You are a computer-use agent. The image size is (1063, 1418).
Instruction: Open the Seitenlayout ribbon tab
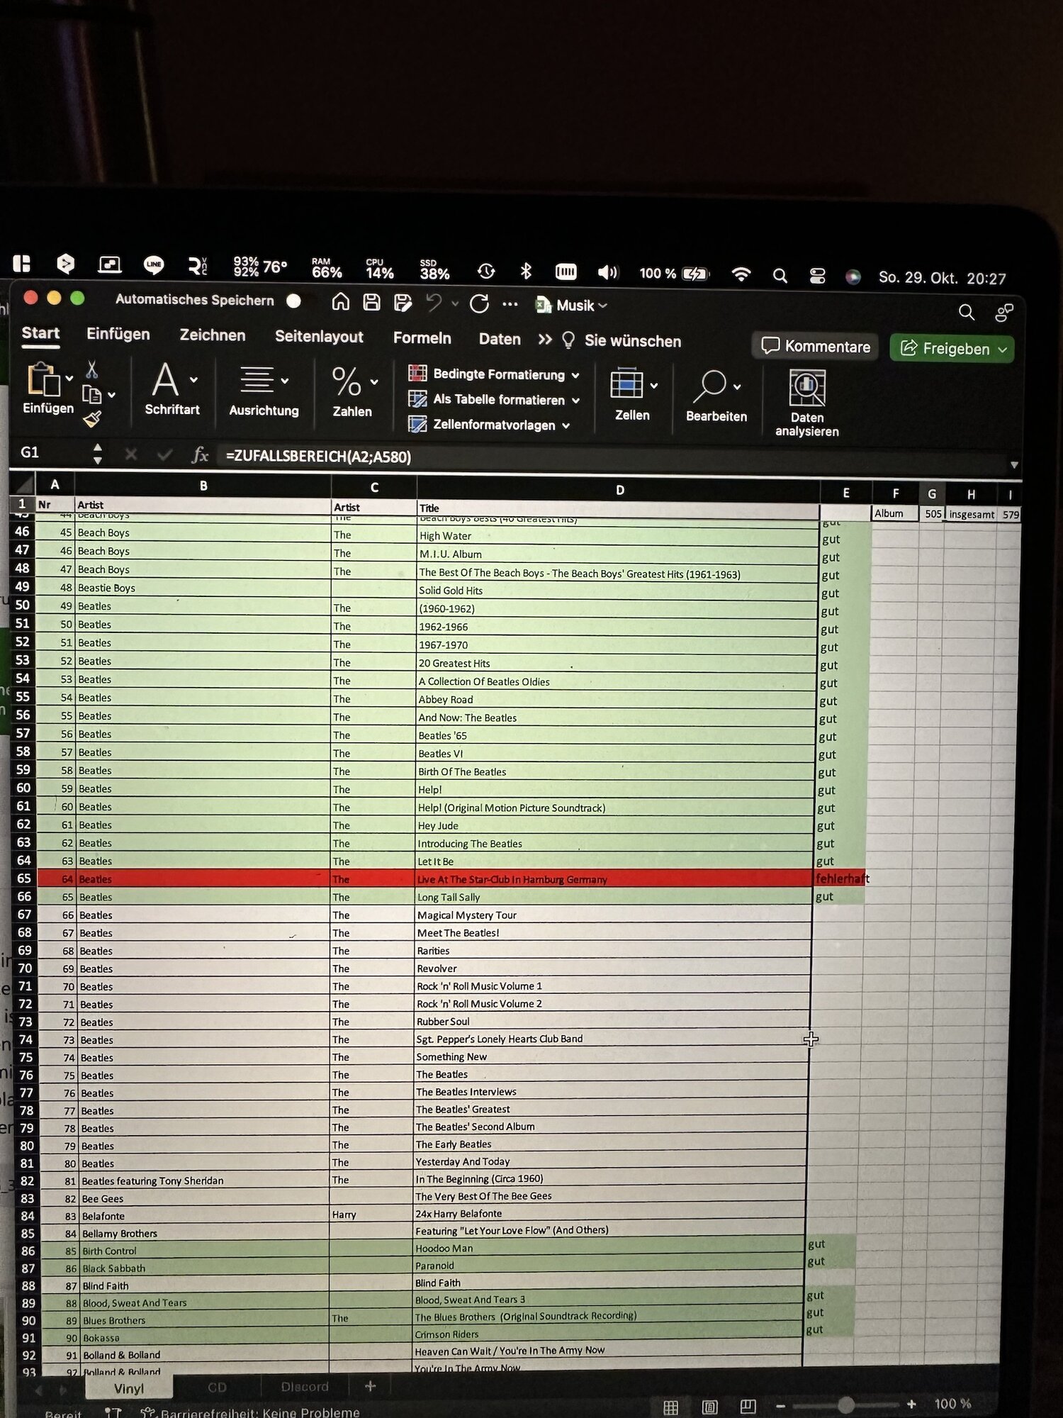[x=319, y=337]
